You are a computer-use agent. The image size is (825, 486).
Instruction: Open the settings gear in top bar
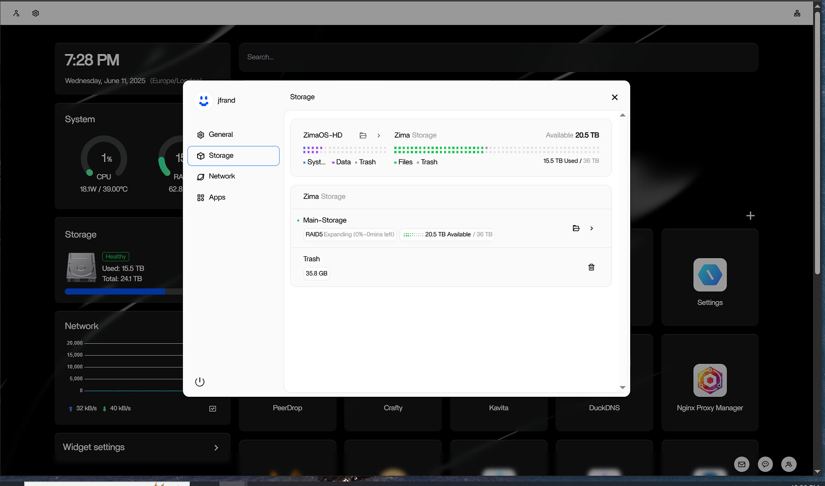(36, 13)
